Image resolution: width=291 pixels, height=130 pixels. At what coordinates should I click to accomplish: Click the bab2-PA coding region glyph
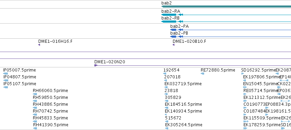[173, 30]
